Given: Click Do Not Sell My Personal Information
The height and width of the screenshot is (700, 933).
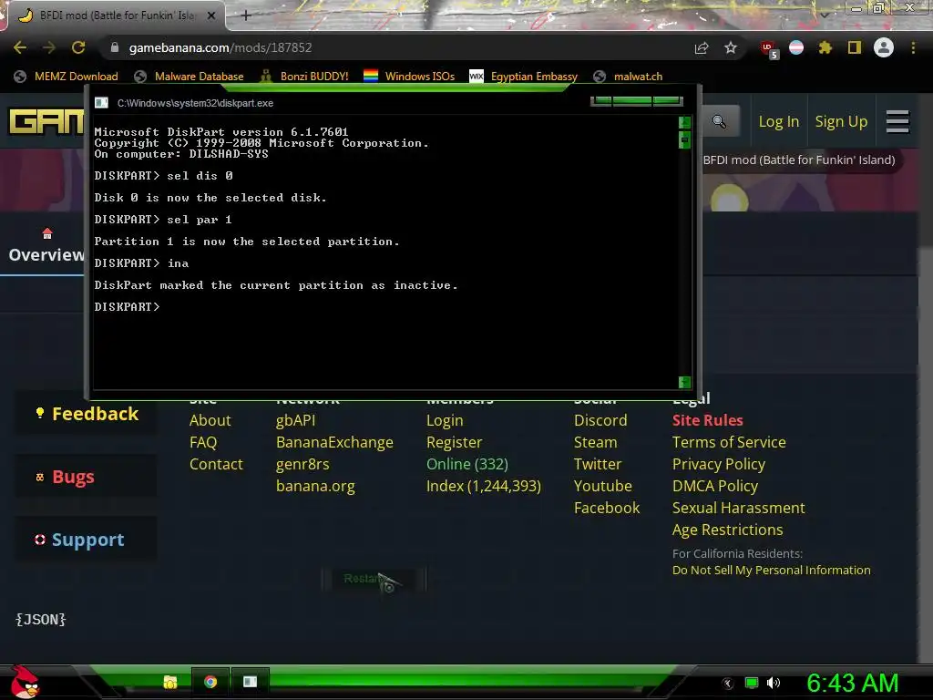Looking at the screenshot, I should click(771, 571).
